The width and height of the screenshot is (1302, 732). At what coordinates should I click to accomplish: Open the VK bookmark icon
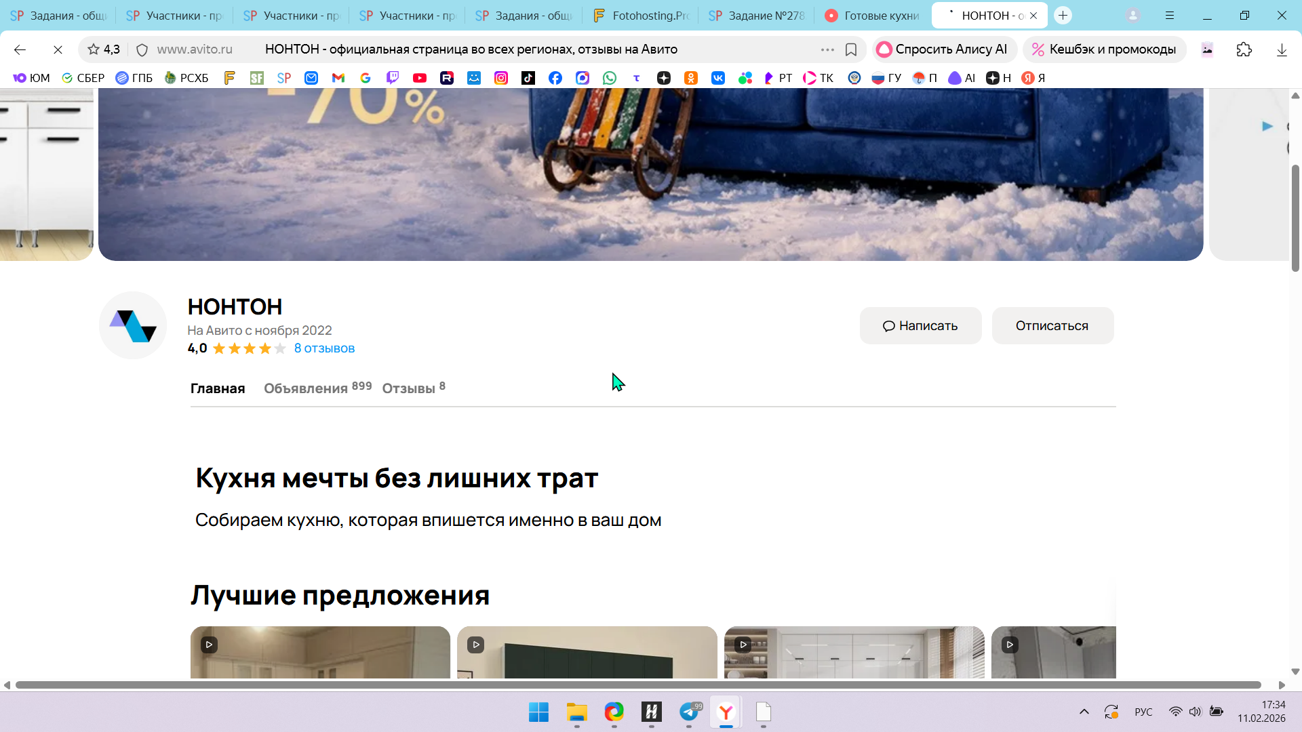point(718,78)
